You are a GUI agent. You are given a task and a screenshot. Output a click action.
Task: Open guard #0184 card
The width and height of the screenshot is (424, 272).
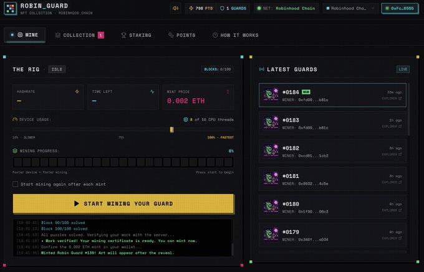point(332,95)
